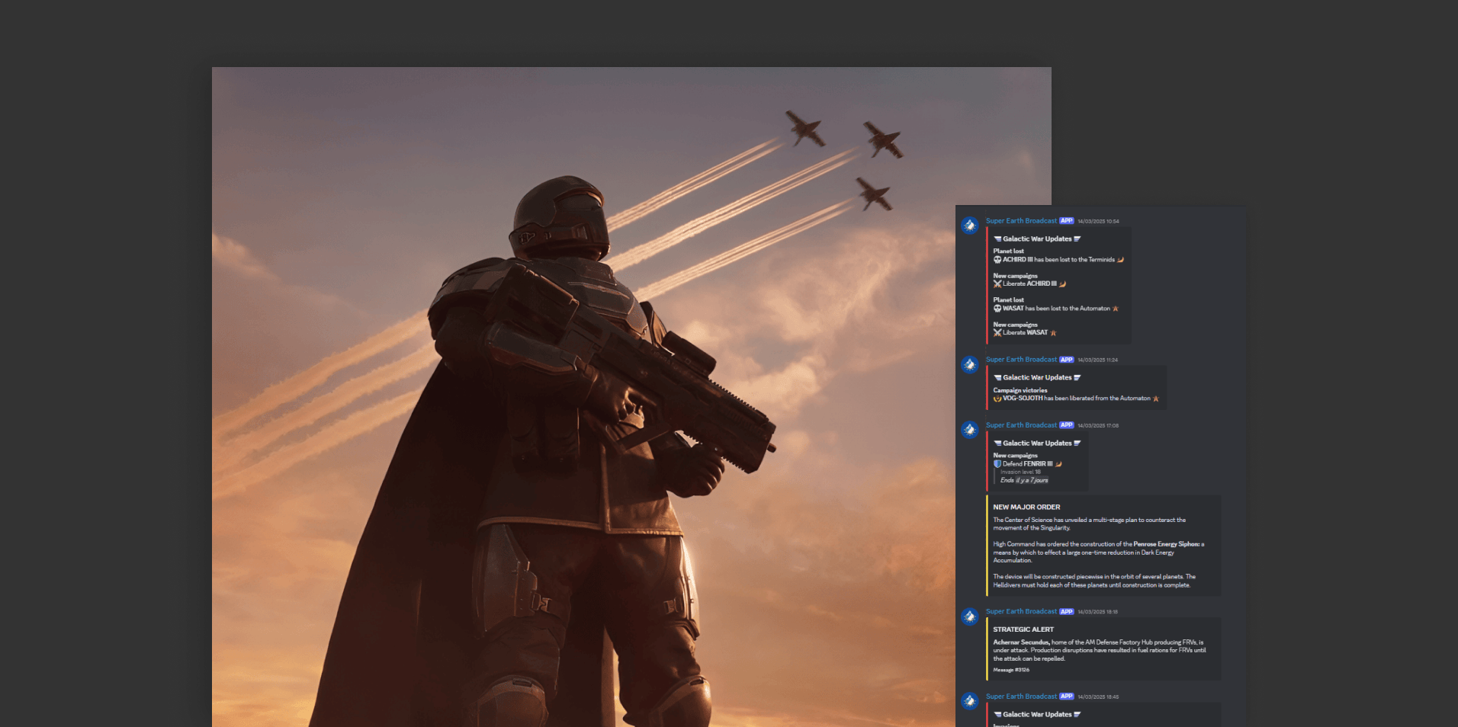Click the timestamp 14/03/2025 17:08
This screenshot has width=1458, height=727.
1098,426
